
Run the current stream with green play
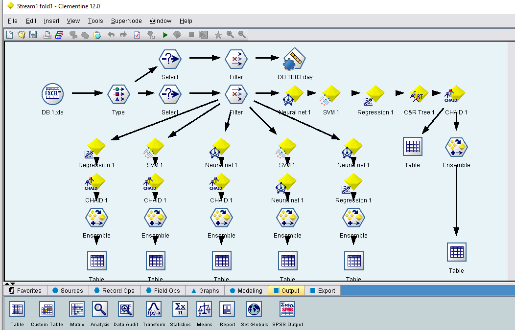pyautogui.click(x=165, y=34)
